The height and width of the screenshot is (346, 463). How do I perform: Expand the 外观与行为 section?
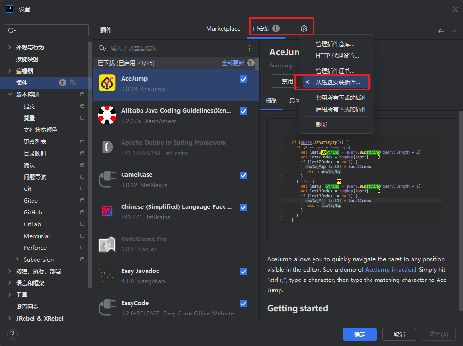pyautogui.click(x=9, y=48)
